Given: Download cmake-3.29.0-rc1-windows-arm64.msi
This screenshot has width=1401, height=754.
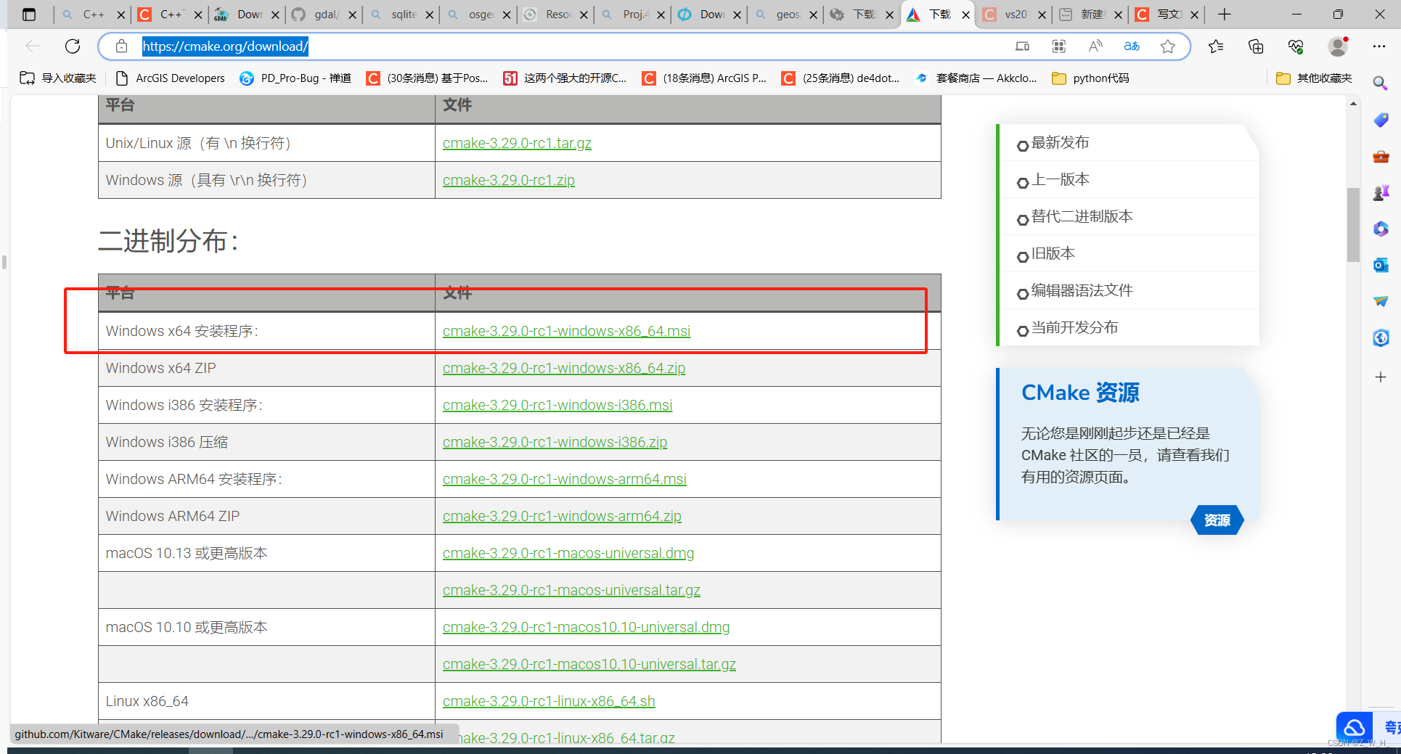Looking at the screenshot, I should pos(565,479).
